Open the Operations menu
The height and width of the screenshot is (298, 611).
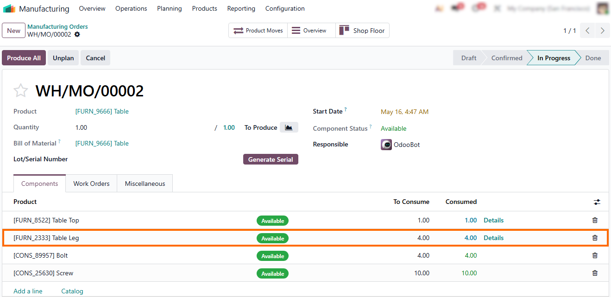[x=131, y=8]
